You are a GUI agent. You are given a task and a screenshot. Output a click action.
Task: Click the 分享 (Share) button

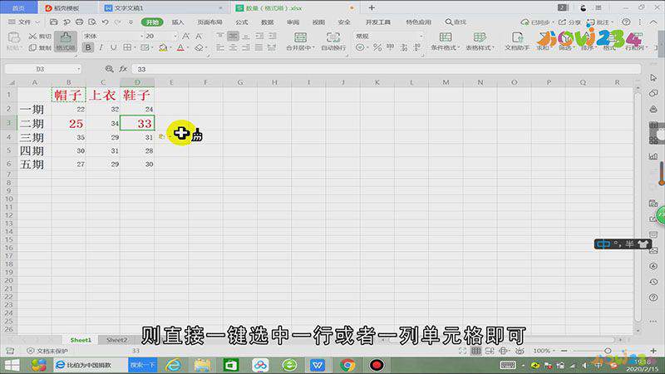(569, 22)
